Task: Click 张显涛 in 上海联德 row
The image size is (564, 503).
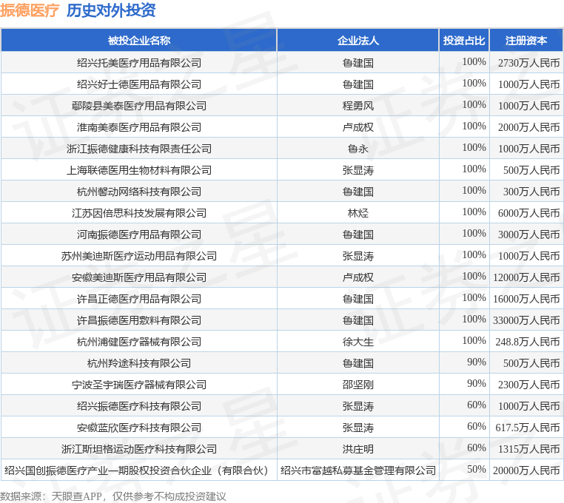Action: (x=358, y=170)
